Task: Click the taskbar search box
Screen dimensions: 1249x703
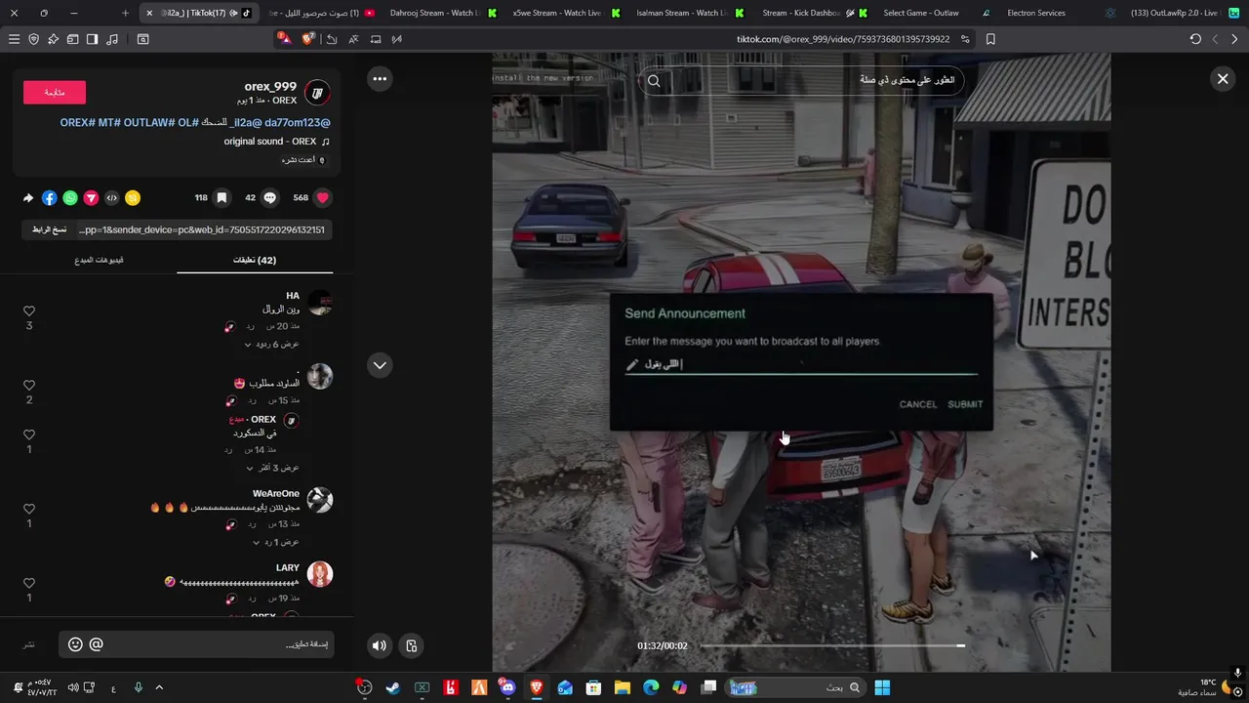Action: [797, 687]
